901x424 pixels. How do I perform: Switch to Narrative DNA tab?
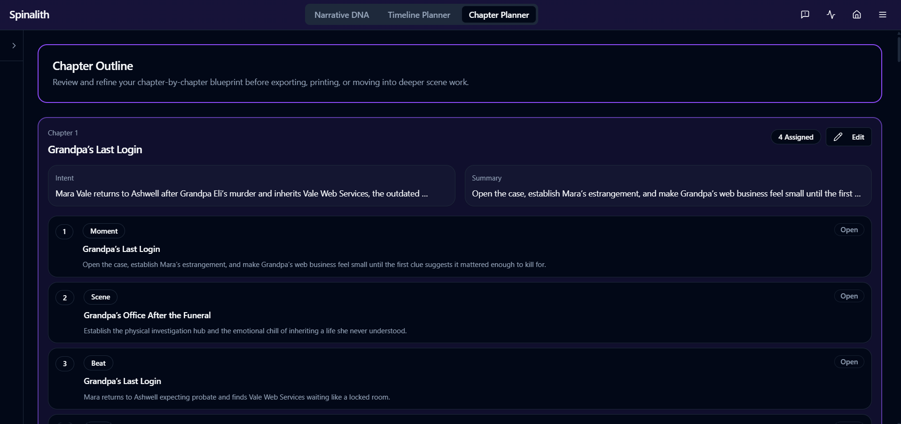coord(342,15)
